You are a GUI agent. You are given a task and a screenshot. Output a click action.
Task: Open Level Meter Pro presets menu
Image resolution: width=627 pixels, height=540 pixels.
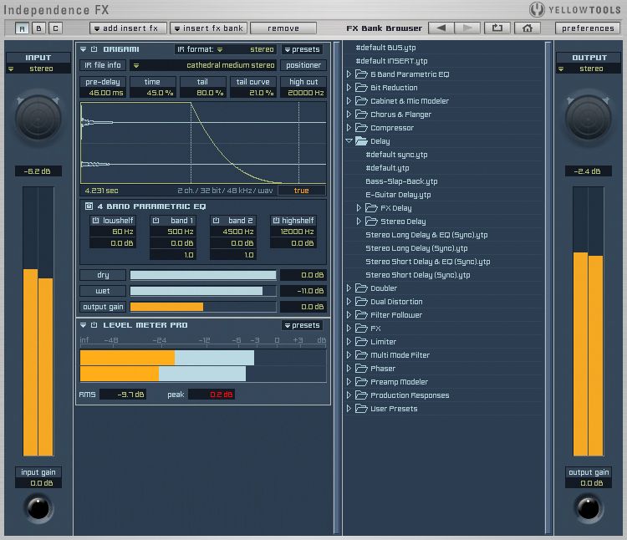[x=303, y=325]
